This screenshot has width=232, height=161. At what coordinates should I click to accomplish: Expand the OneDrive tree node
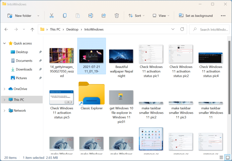tap(4, 89)
